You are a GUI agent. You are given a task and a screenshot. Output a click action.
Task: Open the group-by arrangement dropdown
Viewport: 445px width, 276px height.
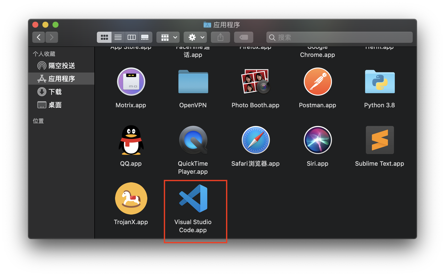[x=168, y=37]
